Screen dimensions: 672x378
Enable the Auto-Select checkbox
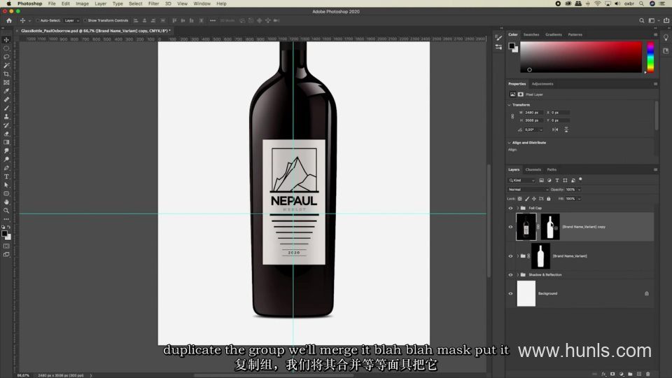tap(38, 20)
